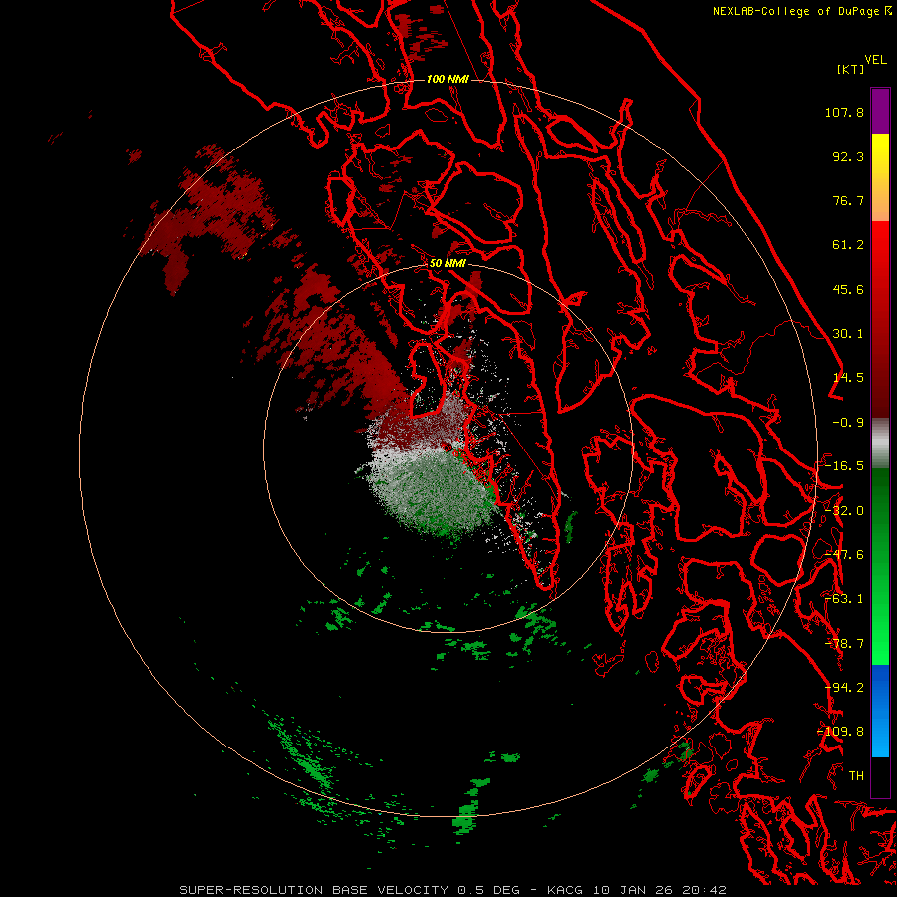Select the -32.0 velocity scale value
Viewport: 897px width, 897px height.
tap(844, 511)
